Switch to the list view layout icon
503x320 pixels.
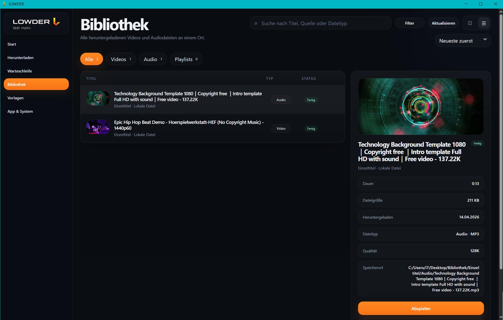[484, 23]
